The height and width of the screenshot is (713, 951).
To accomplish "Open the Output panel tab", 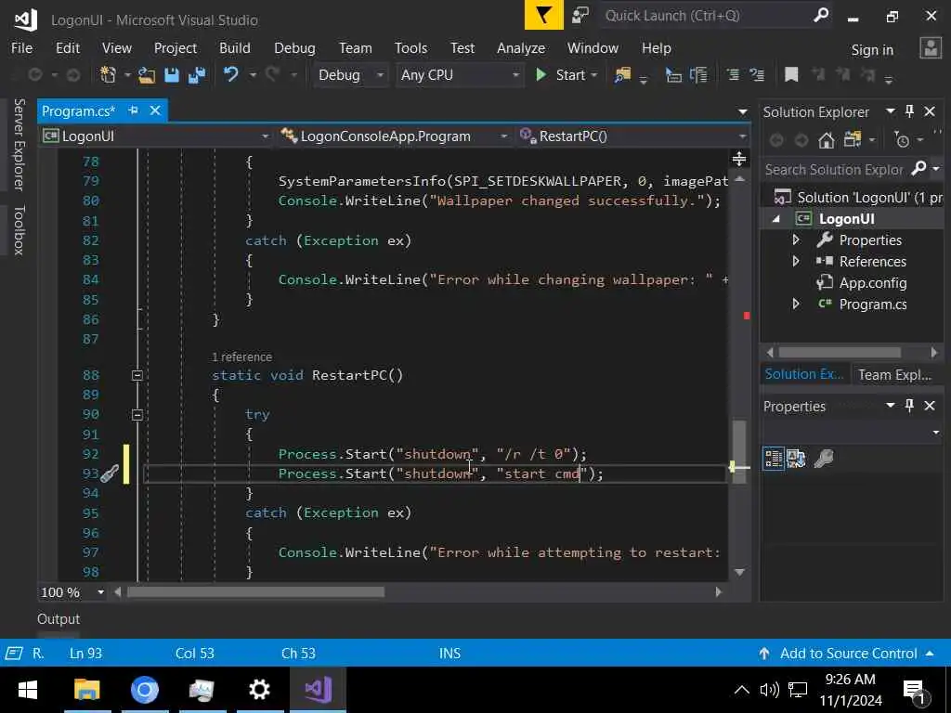I will click(59, 619).
